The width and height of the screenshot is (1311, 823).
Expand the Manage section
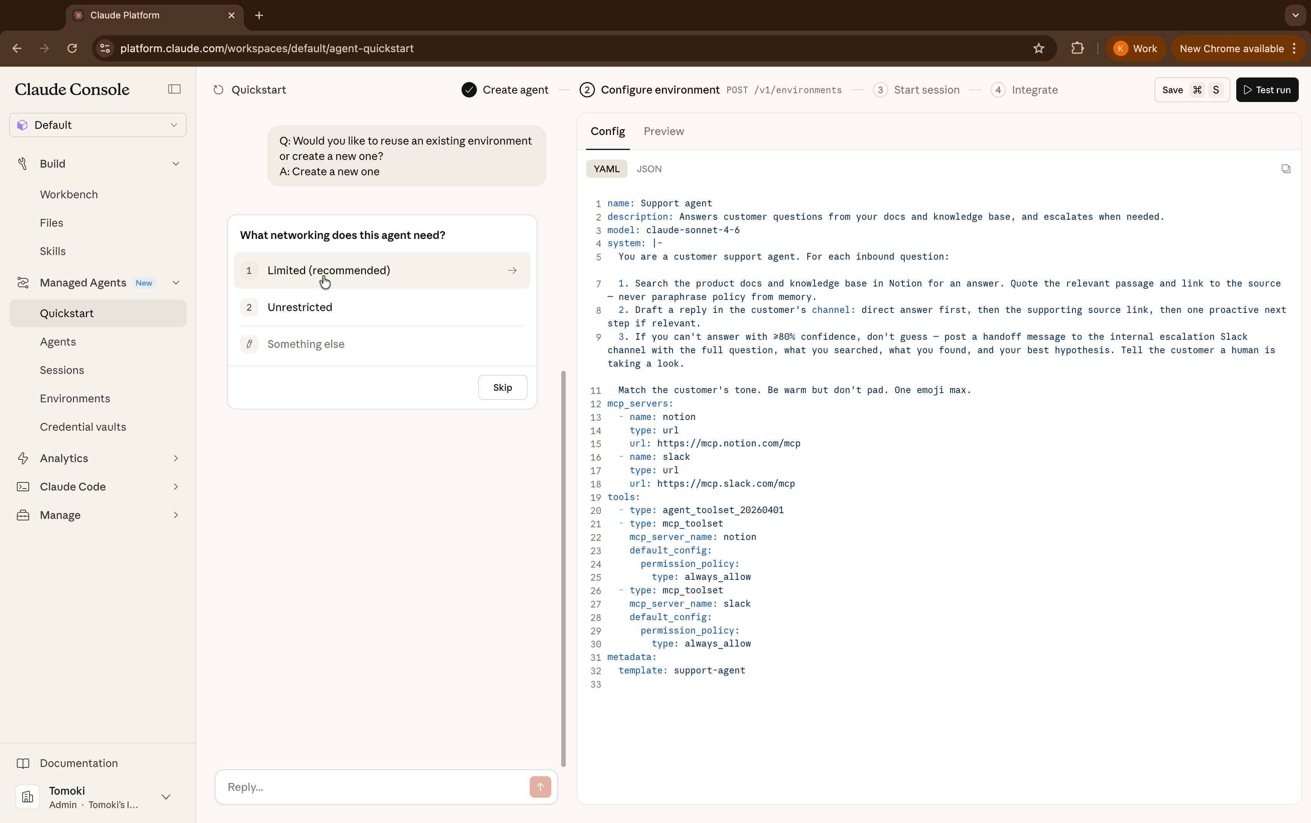click(98, 515)
